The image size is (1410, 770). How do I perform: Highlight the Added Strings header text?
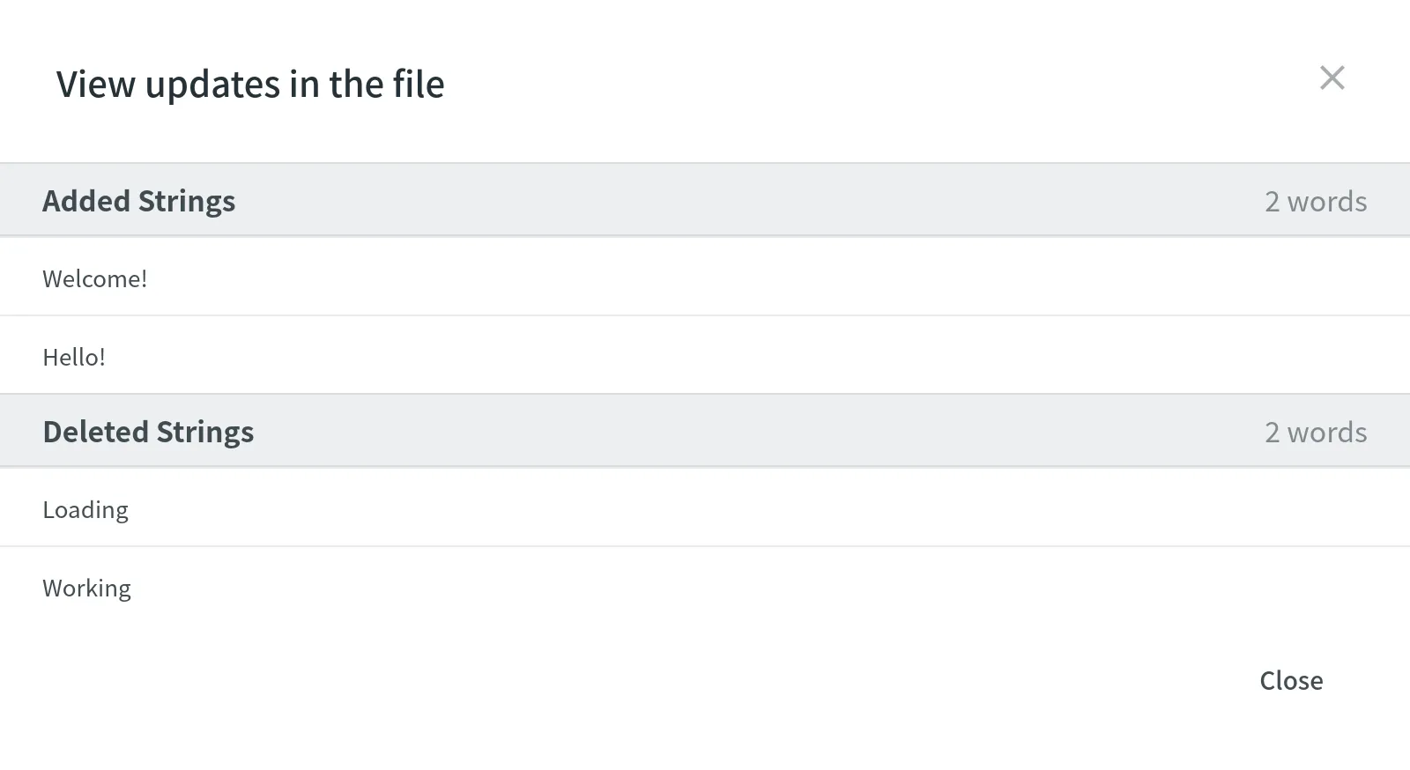pyautogui.click(x=138, y=201)
